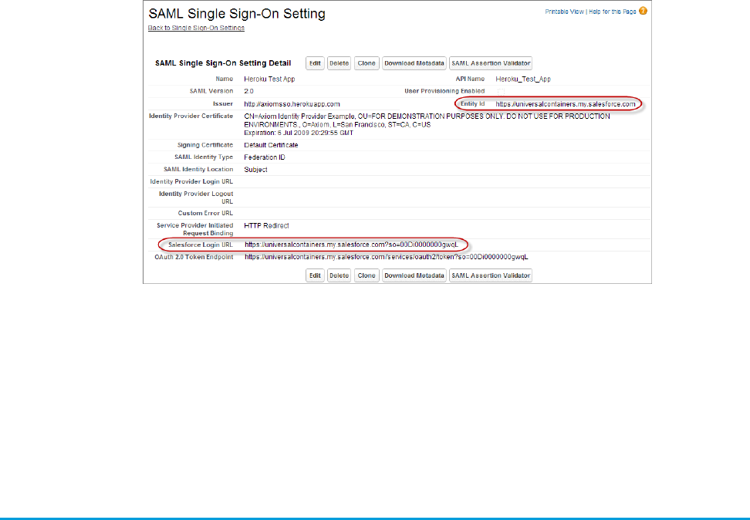750x520 pixels.
Task: Toggle the User Provisioning Enabled checkbox
Action: (501, 91)
